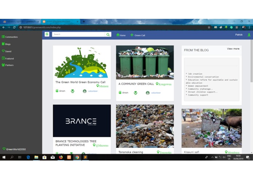253x179 pixels.
Task: Open Mail app from taskbar
Action: pos(52,157)
